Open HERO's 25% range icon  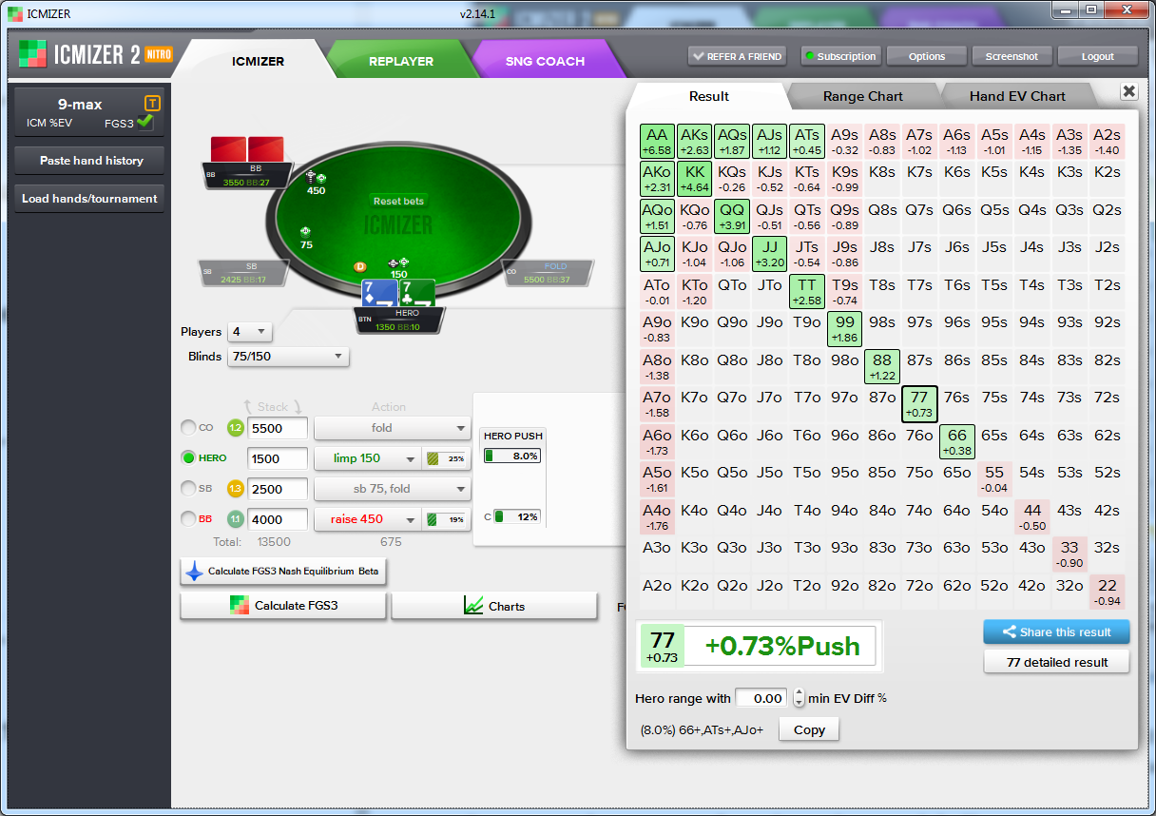447,458
